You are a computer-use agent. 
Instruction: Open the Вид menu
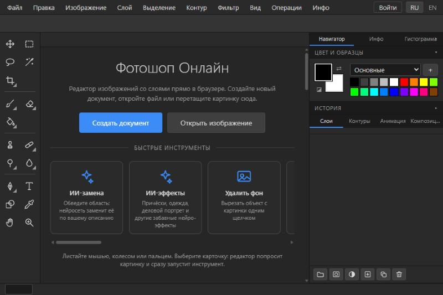tap(255, 8)
